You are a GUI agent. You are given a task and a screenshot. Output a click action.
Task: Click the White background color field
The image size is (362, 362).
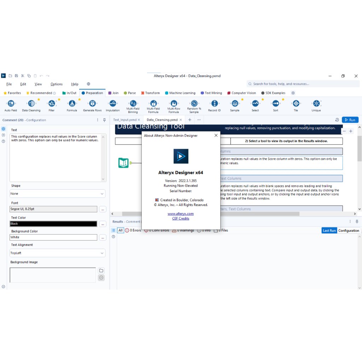pos(53,237)
